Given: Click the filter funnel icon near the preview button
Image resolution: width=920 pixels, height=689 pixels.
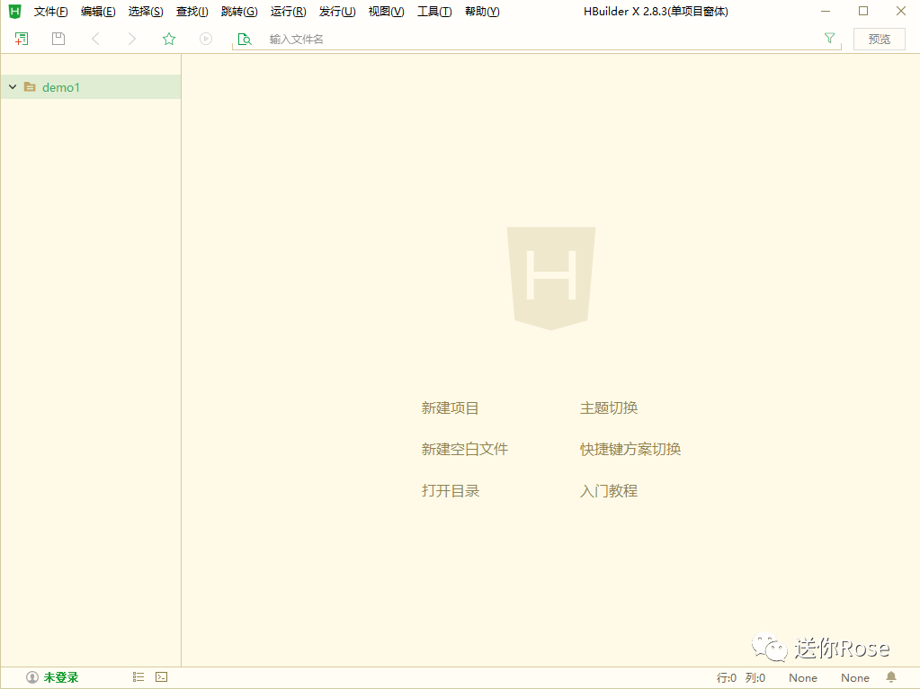Looking at the screenshot, I should click(827, 39).
